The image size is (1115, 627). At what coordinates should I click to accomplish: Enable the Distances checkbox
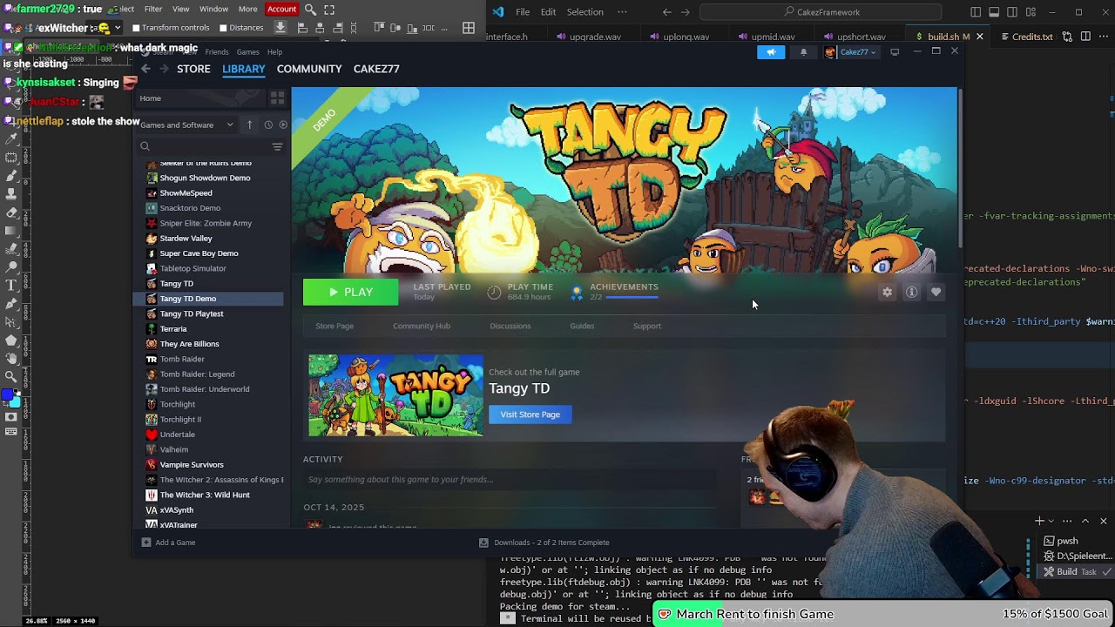[223, 28]
